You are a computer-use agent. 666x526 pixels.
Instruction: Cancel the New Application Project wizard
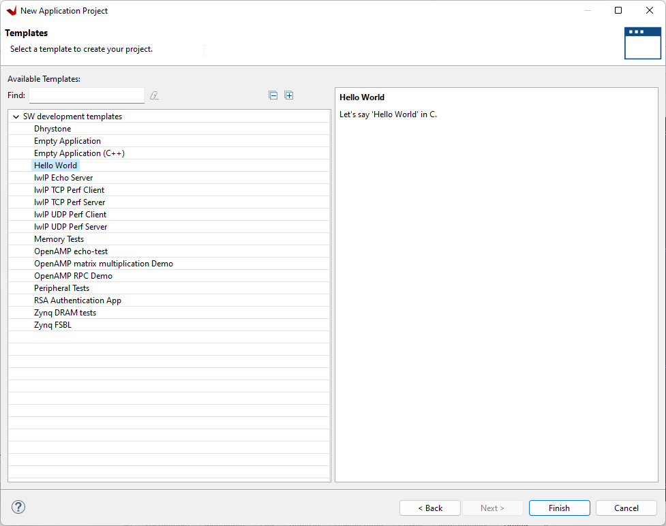click(626, 508)
